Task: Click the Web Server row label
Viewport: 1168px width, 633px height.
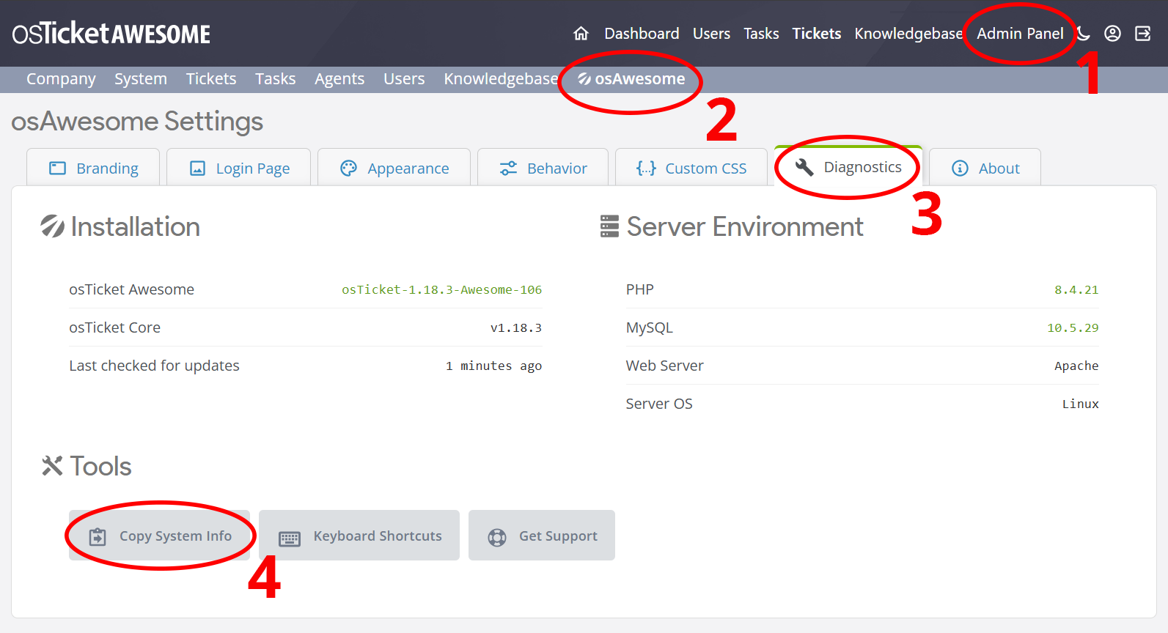Action: pyautogui.click(x=664, y=366)
